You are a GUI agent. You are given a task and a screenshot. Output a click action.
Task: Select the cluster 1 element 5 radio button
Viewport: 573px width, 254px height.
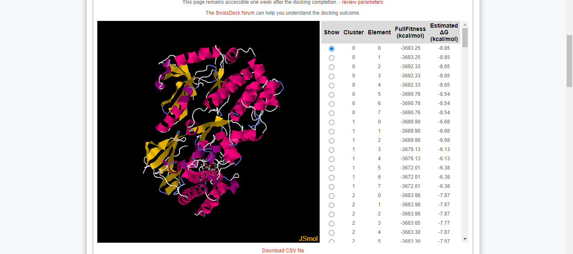coord(331,168)
